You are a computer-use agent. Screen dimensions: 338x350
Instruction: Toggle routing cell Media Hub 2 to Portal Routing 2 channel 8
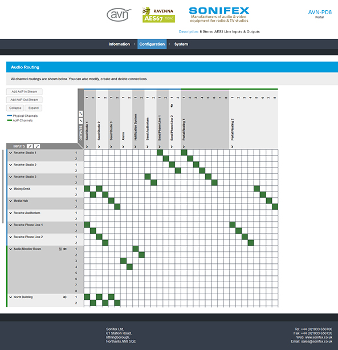click(275, 207)
